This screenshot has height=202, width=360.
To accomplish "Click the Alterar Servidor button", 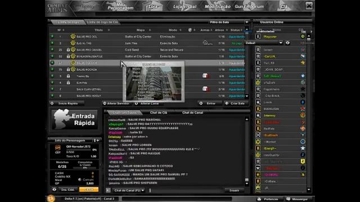I will tap(116, 103).
